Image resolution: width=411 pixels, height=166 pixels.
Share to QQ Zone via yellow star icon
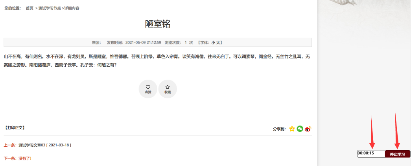click(x=292, y=129)
